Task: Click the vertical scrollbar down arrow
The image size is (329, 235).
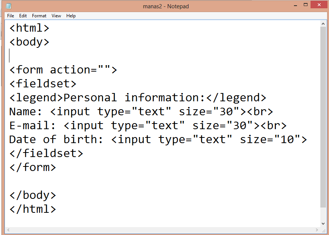Action: coord(323,224)
